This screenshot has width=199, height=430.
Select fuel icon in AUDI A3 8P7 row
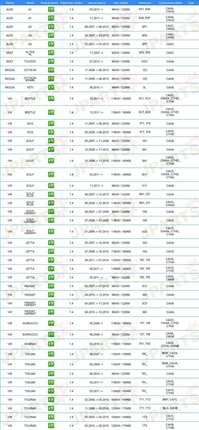coord(51,44)
